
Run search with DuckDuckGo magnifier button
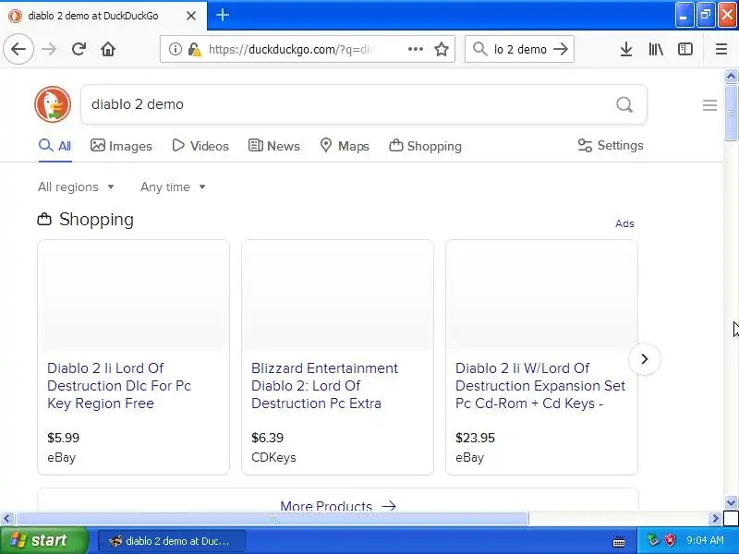[624, 104]
